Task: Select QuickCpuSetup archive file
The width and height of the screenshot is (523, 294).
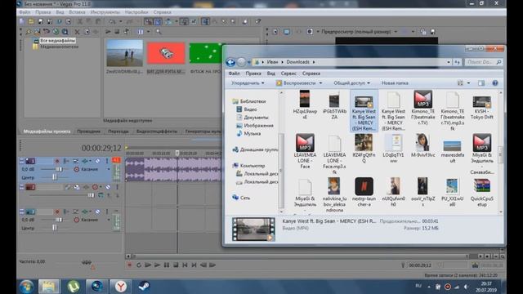Action: pos(481,193)
